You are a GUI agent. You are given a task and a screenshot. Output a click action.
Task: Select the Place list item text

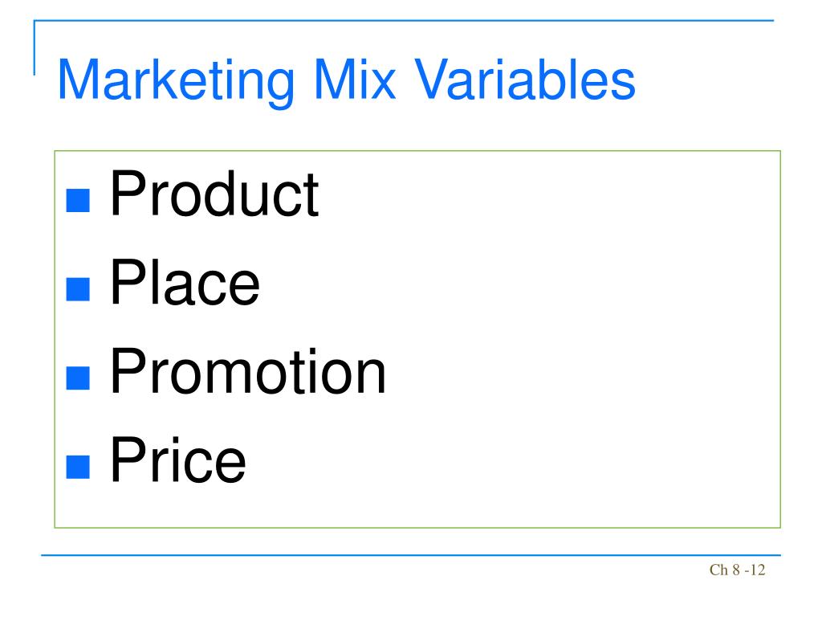pyautogui.click(x=185, y=282)
